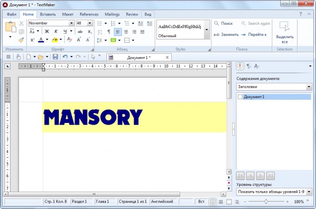Click the sort icon in the paragraph group

click(100, 32)
